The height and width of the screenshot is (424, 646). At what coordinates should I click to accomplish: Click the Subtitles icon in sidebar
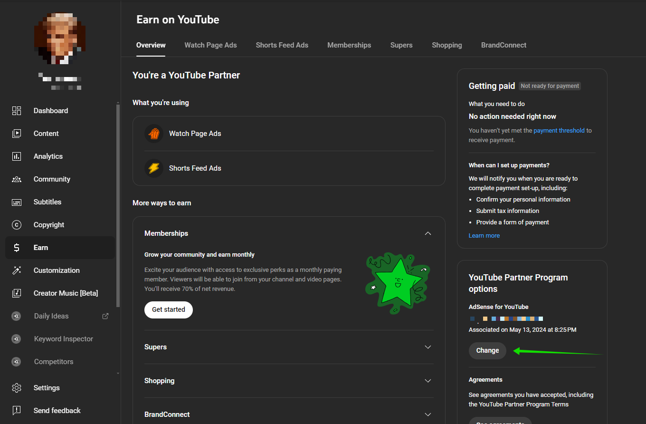17,202
